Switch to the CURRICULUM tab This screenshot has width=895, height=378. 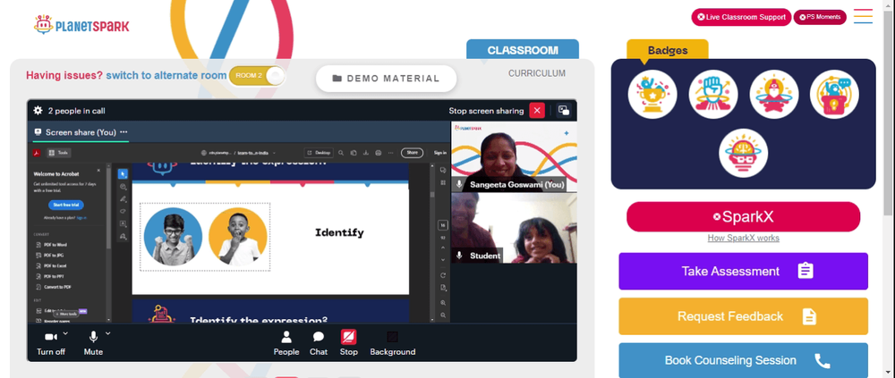click(x=536, y=73)
